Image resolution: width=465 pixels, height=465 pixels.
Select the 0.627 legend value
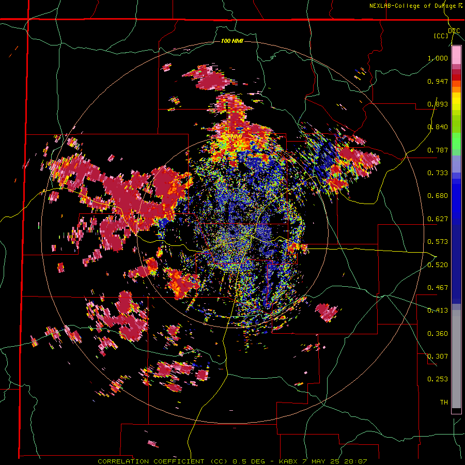pyautogui.click(x=438, y=219)
